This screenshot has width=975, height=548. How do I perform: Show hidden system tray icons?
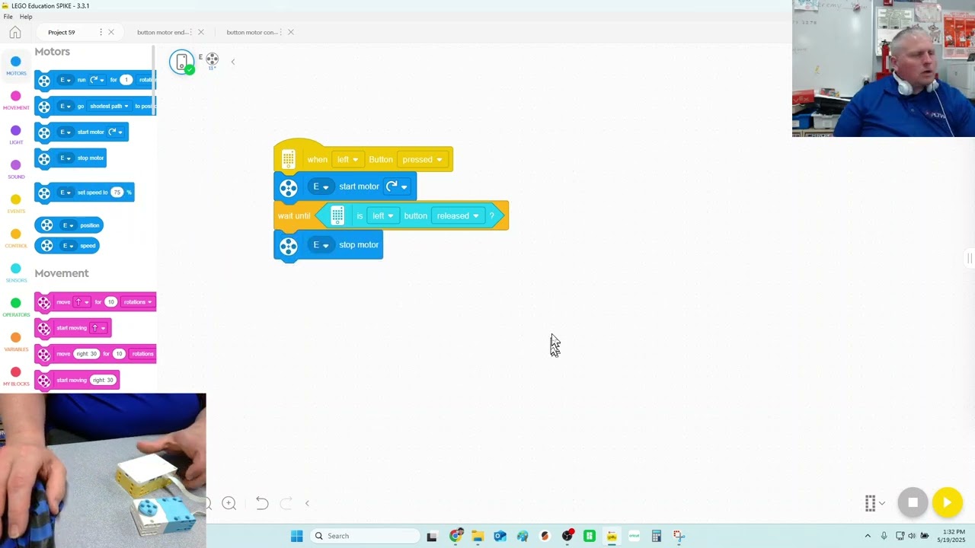pos(867,536)
